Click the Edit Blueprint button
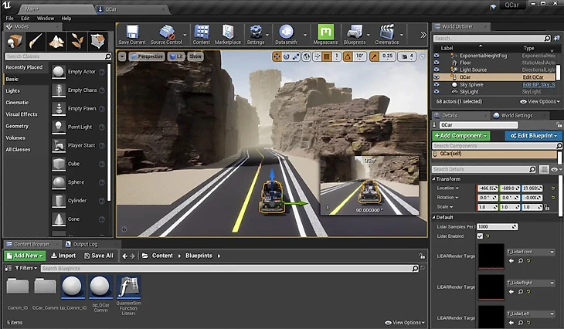The height and width of the screenshot is (329, 564). [x=533, y=136]
